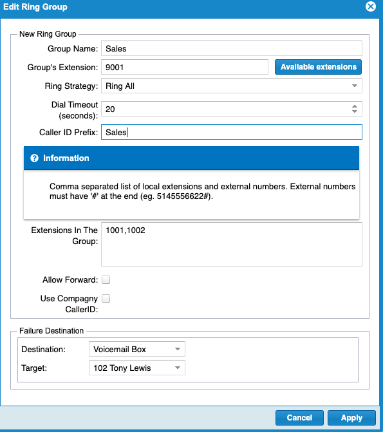Click the Group's Extension 9001 field
This screenshot has width=383, height=432.
(185, 67)
